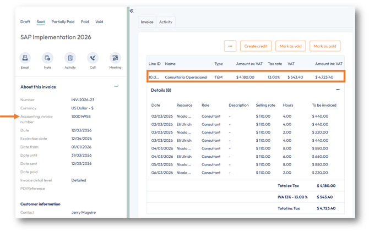Click the To be invoiced column header
Image resolution: width=369 pixels, height=232 pixels.
[x=324, y=105]
